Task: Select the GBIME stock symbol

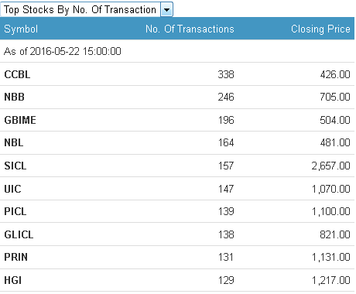Action: click(20, 120)
